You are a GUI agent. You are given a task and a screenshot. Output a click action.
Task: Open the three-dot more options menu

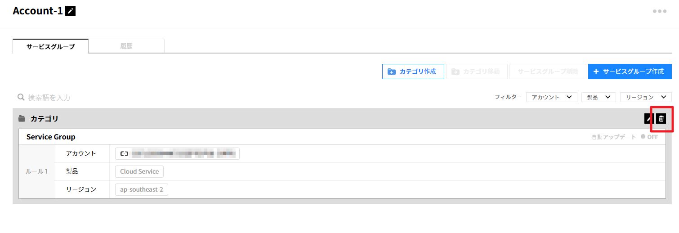(660, 11)
